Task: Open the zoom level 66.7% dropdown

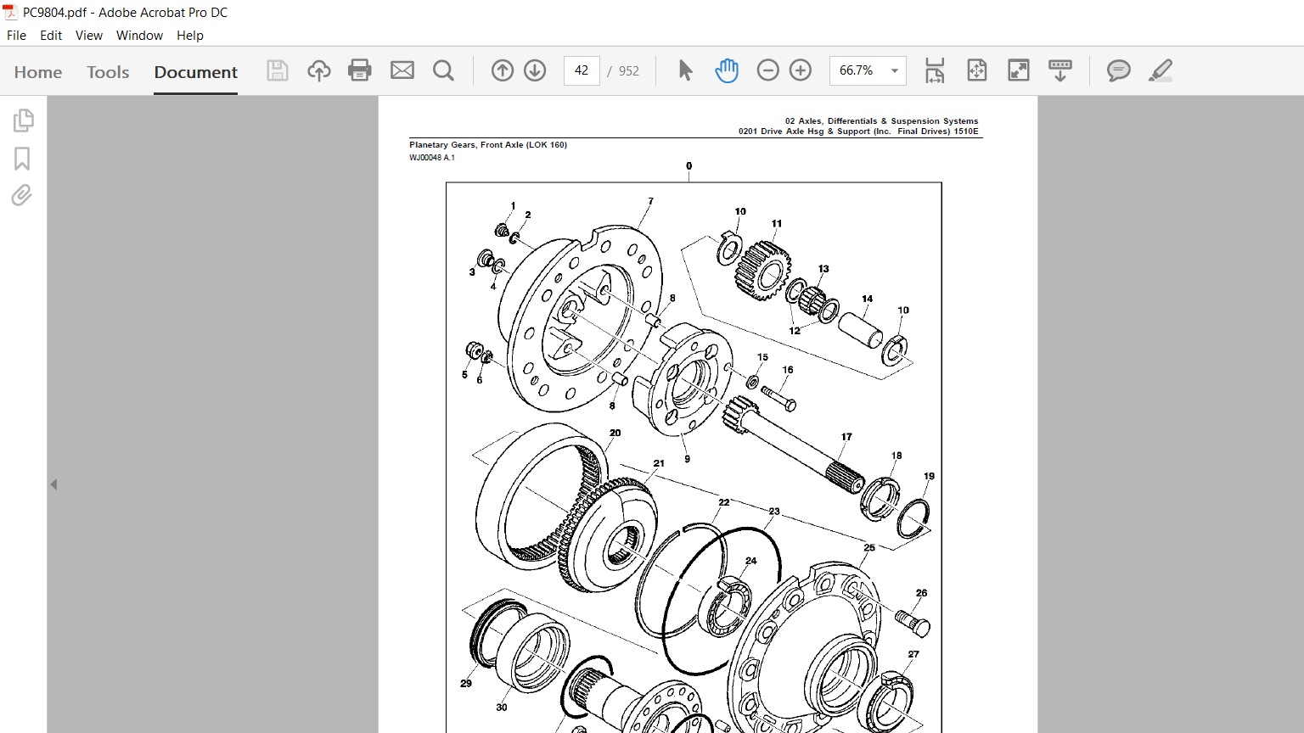Action: [x=895, y=70]
